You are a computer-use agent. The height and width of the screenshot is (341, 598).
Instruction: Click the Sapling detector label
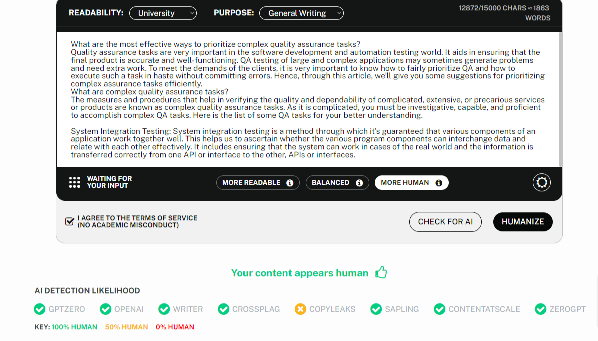(402, 309)
